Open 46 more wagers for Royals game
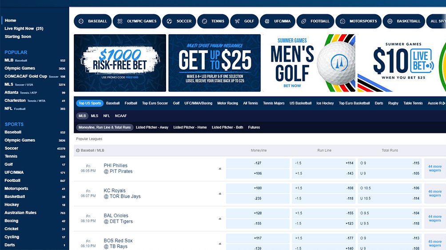The height and width of the screenshot is (250, 446). pos(435,194)
